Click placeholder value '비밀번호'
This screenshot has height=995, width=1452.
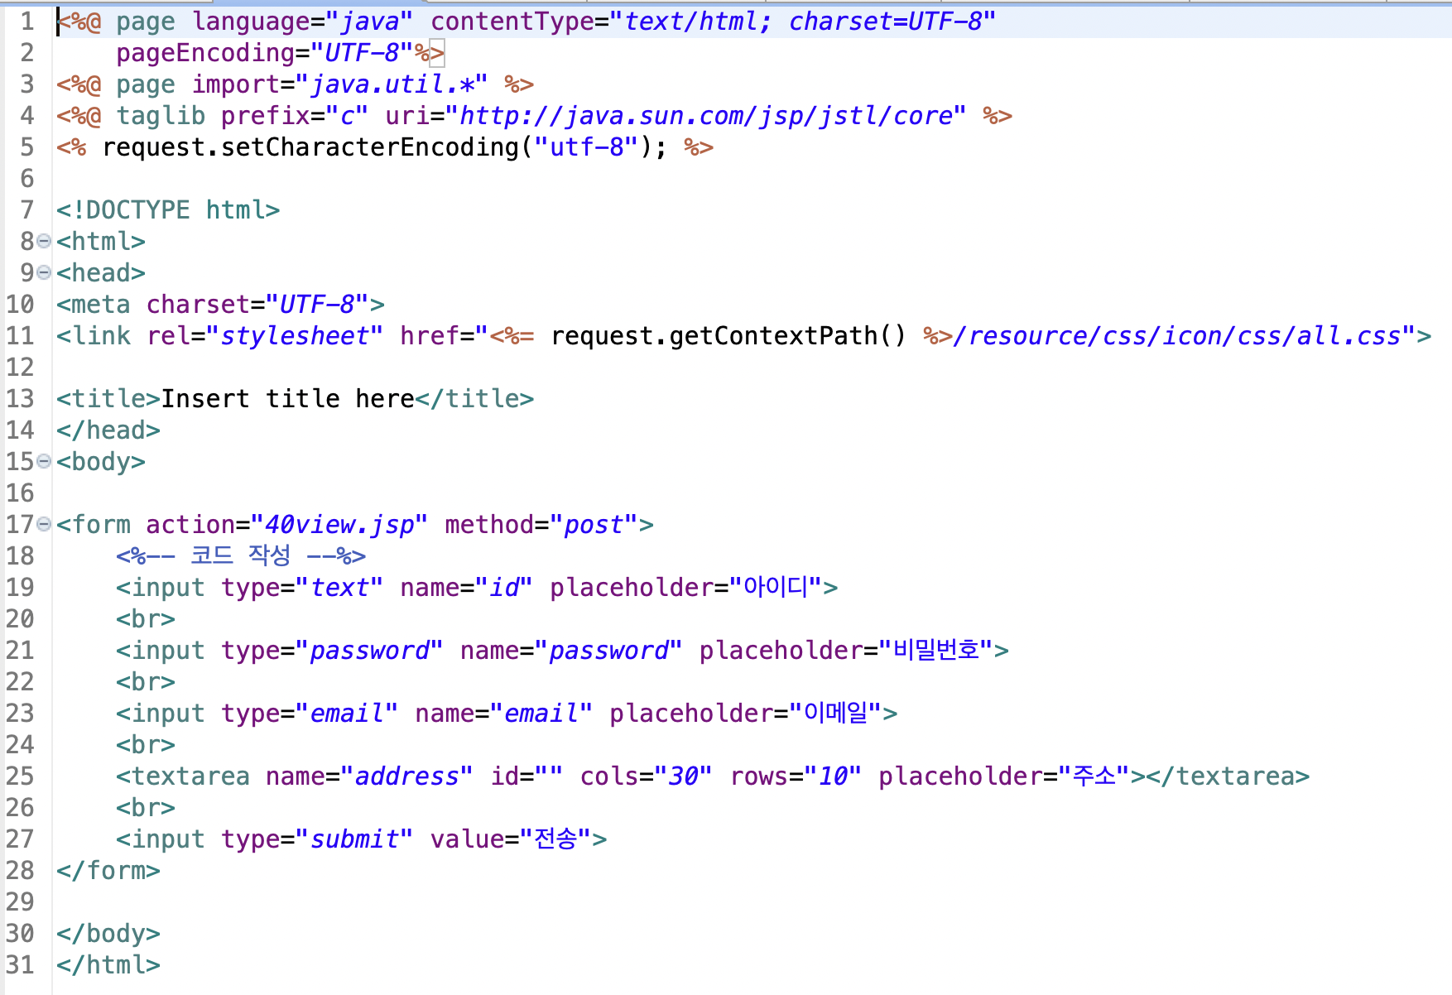(x=935, y=651)
